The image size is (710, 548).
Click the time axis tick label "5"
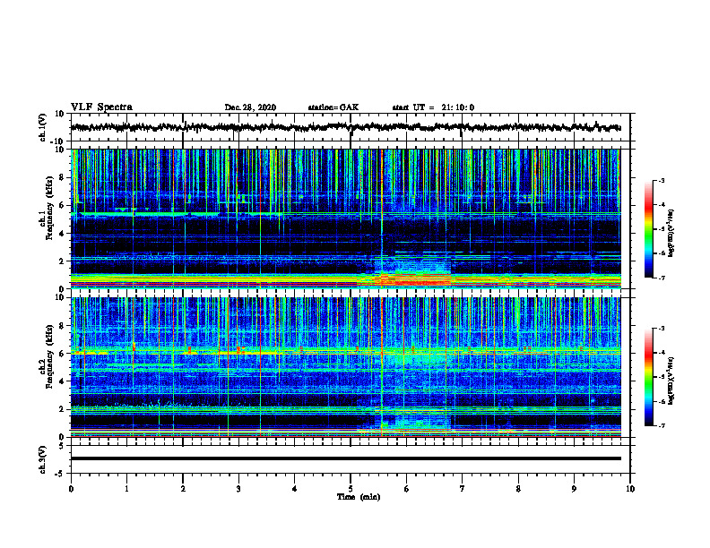tap(351, 489)
